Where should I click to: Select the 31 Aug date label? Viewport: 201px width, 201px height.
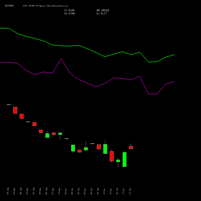(59, 191)
